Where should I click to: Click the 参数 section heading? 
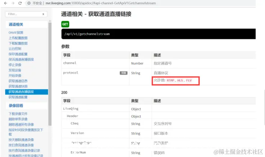pyautogui.click(x=65, y=47)
